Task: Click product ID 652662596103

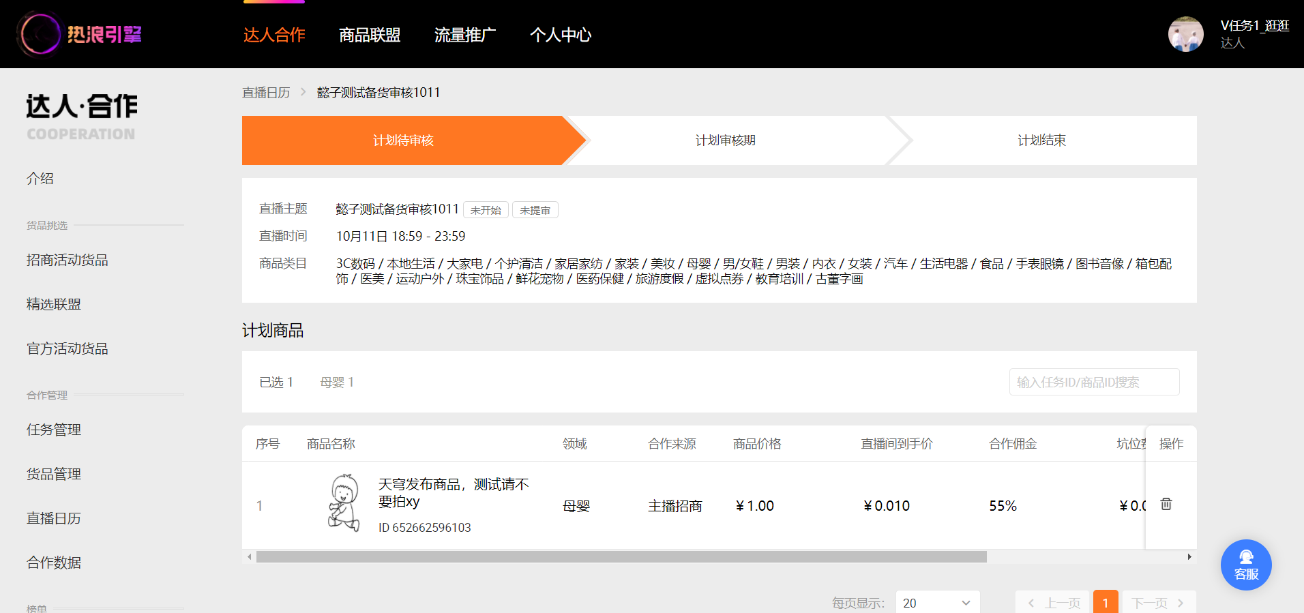Action: [425, 528]
